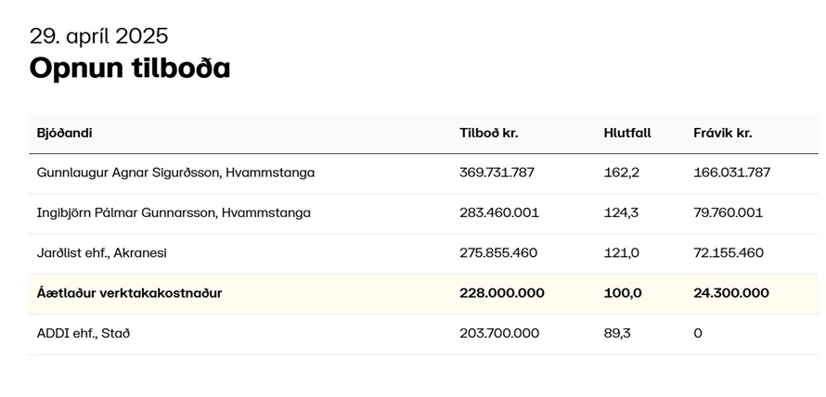This screenshot has width=826, height=397.
Task: Click the bid amount 283.460.001
Action: click(x=499, y=213)
